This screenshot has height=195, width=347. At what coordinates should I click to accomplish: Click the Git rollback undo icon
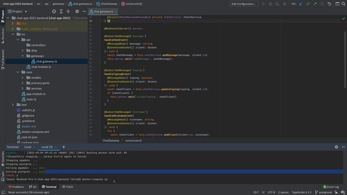pos(329,4)
